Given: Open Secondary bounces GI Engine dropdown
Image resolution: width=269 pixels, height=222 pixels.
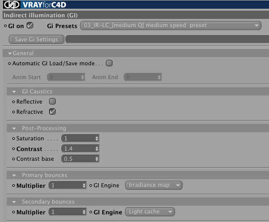Looking at the screenshot, I should click(150, 212).
